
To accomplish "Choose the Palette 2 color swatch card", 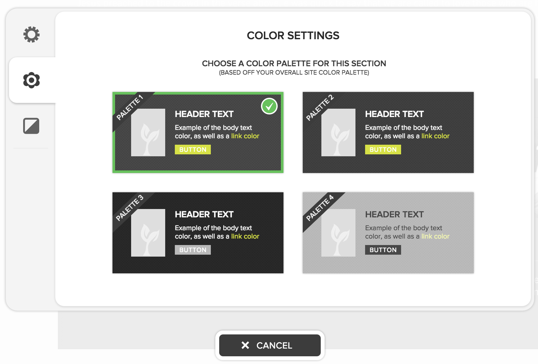I will click(x=388, y=132).
